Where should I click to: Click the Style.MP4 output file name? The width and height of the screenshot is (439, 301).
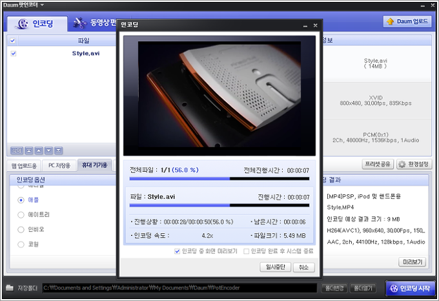(340, 207)
